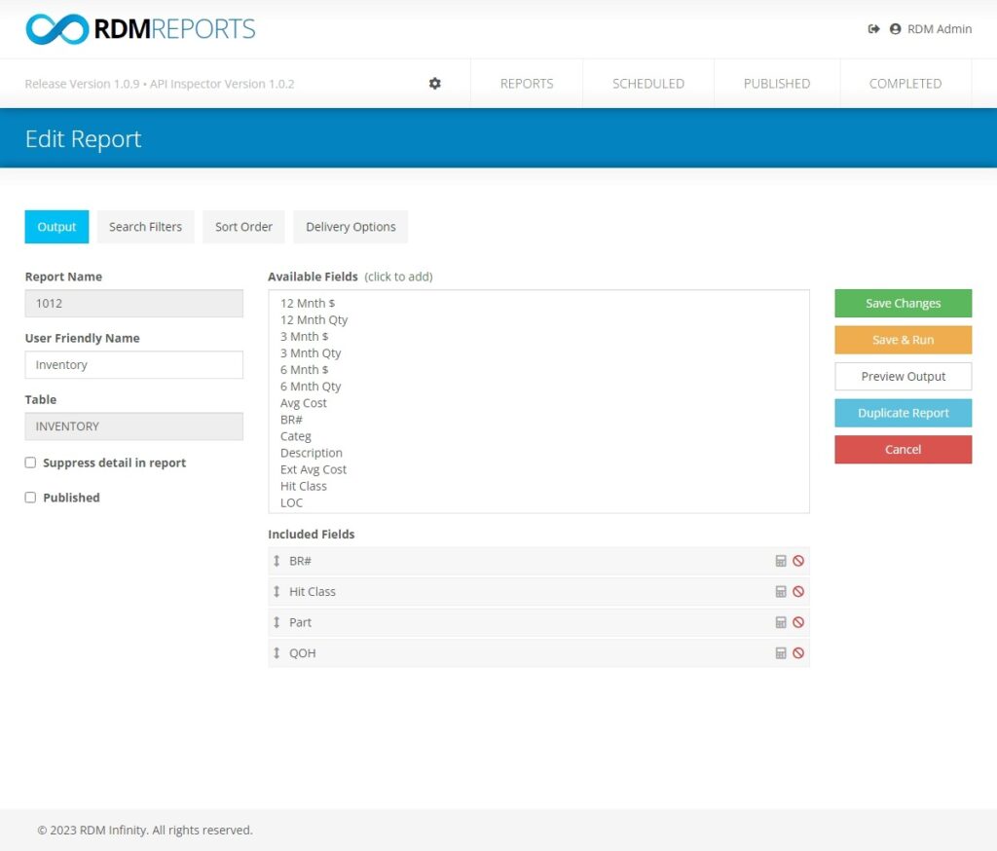997x851 pixels.
Task: Add '3 Mnth Qty' from available fields
Action: coord(311,353)
